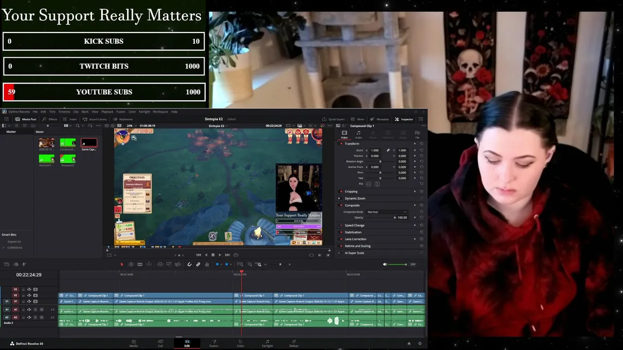The height and width of the screenshot is (350, 623).
Task: Open the Effects panel
Action: tap(50, 119)
